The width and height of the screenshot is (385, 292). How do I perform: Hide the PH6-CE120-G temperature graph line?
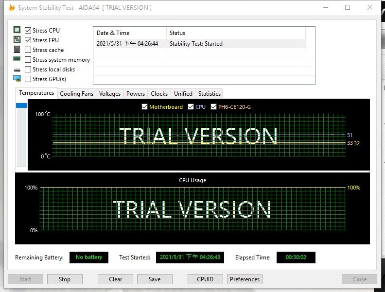213,107
